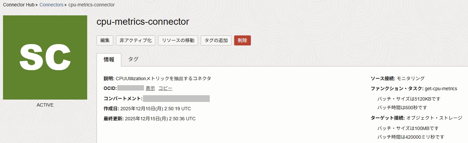468x143 pixels.
Task: Click the masked OCID value
Action: (131, 88)
